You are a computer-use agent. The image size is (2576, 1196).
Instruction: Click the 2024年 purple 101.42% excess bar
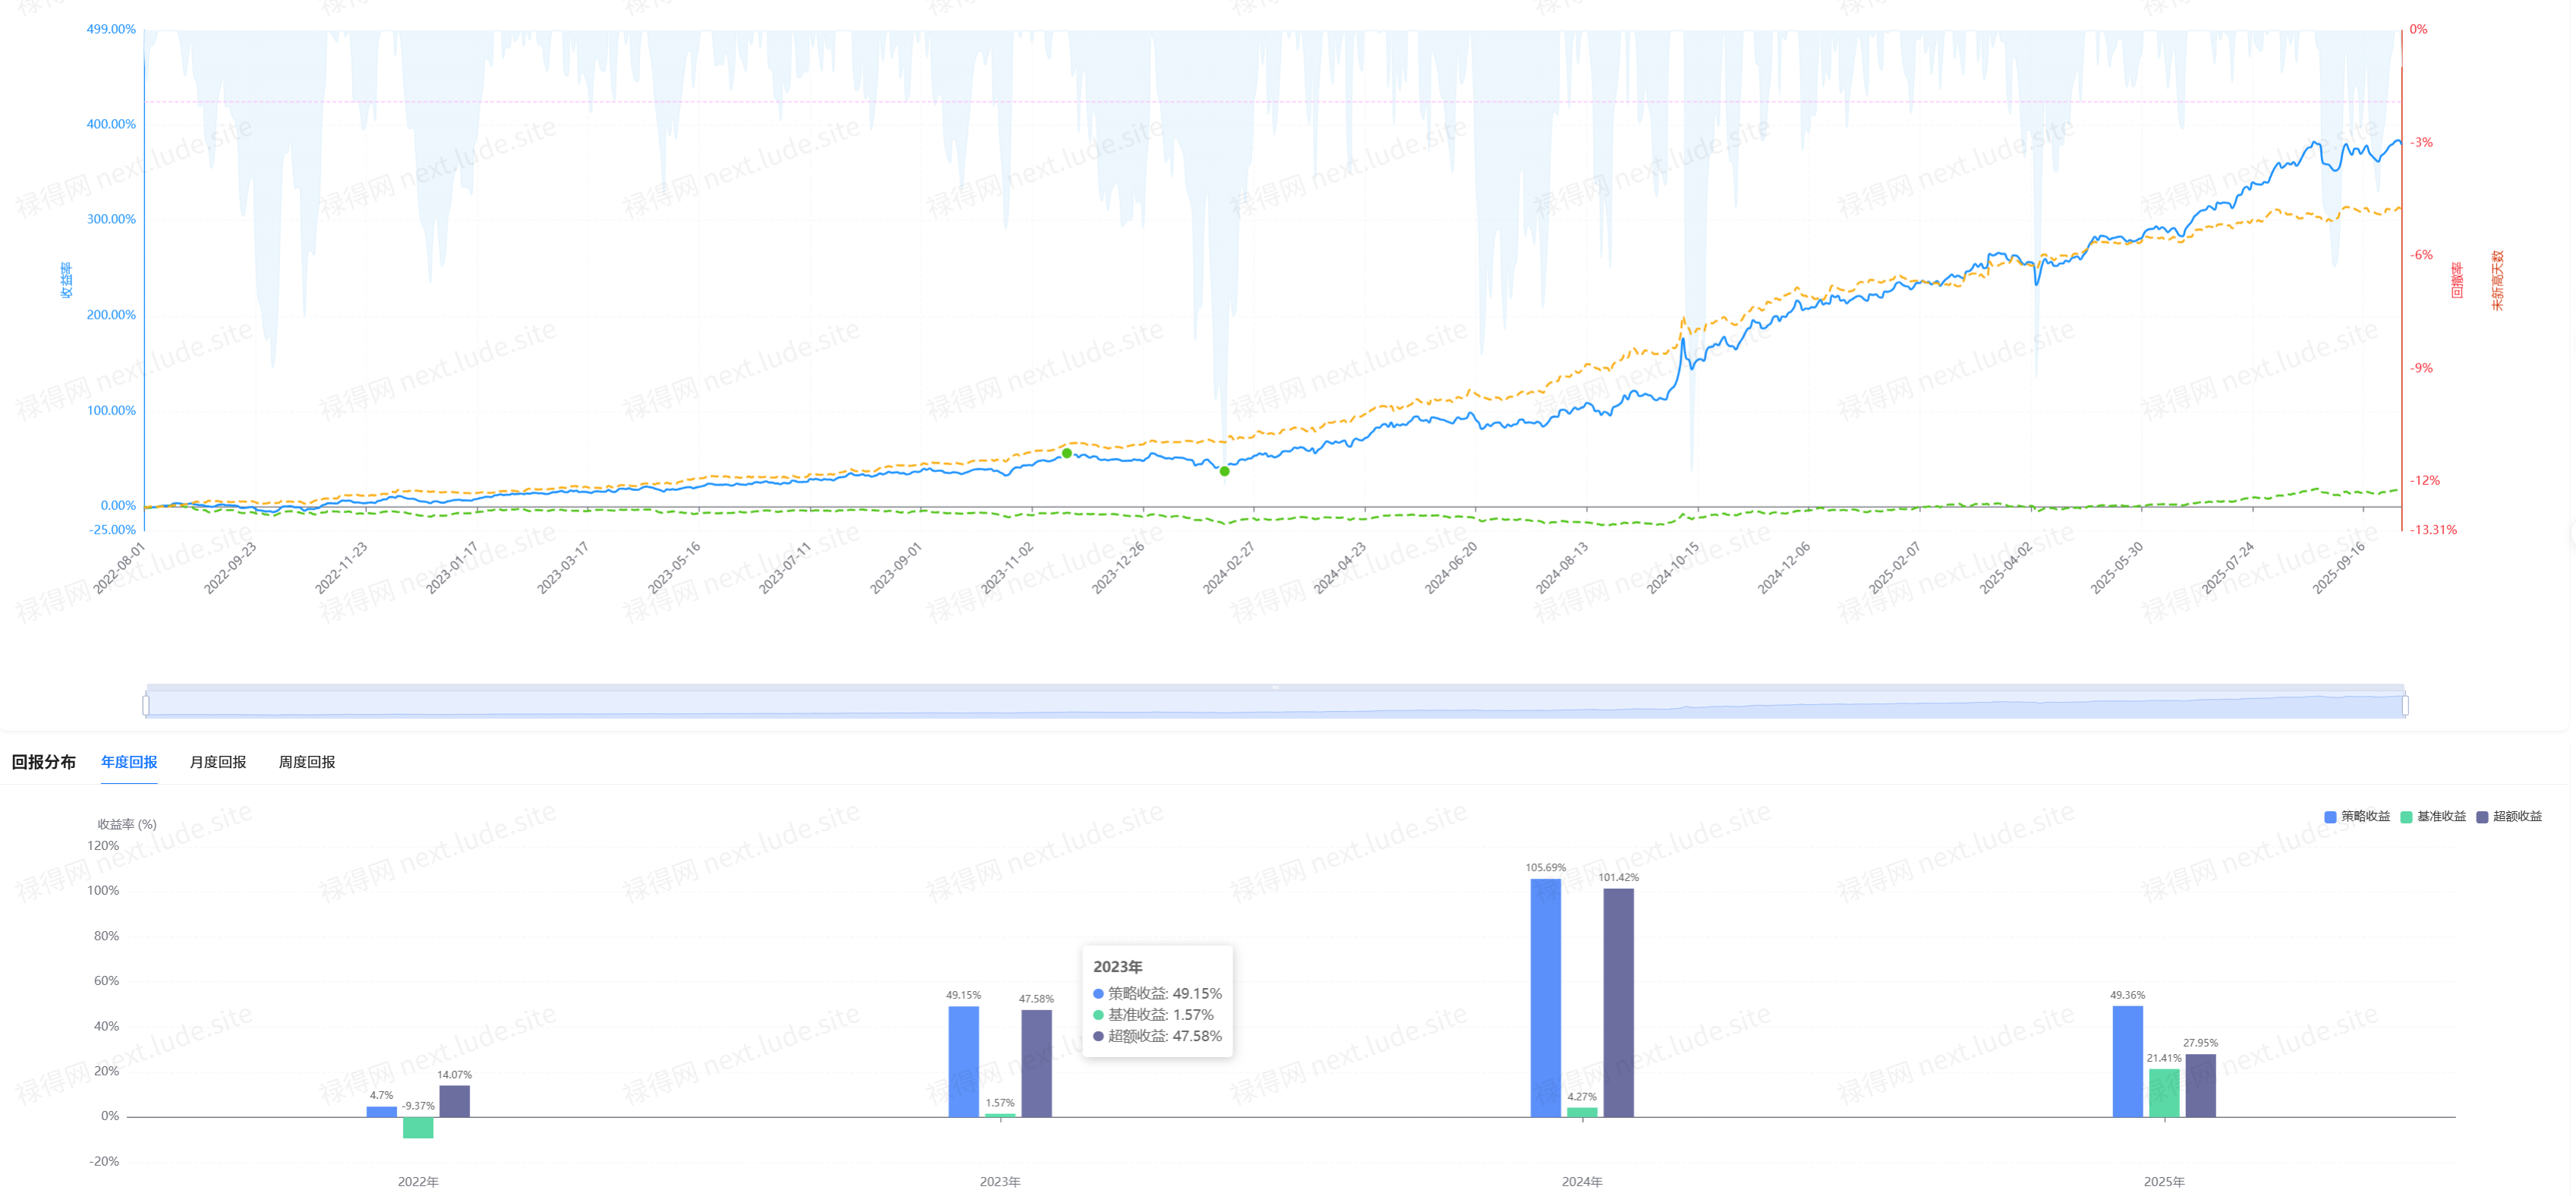1618,1002
